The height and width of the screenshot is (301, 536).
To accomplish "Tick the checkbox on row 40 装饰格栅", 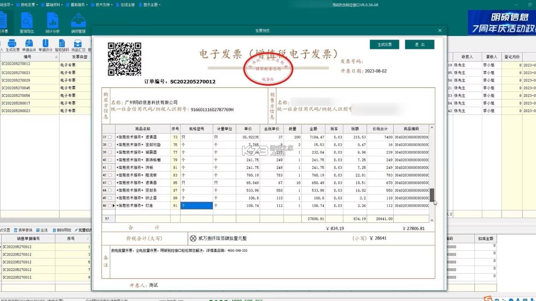I will (110, 160).
